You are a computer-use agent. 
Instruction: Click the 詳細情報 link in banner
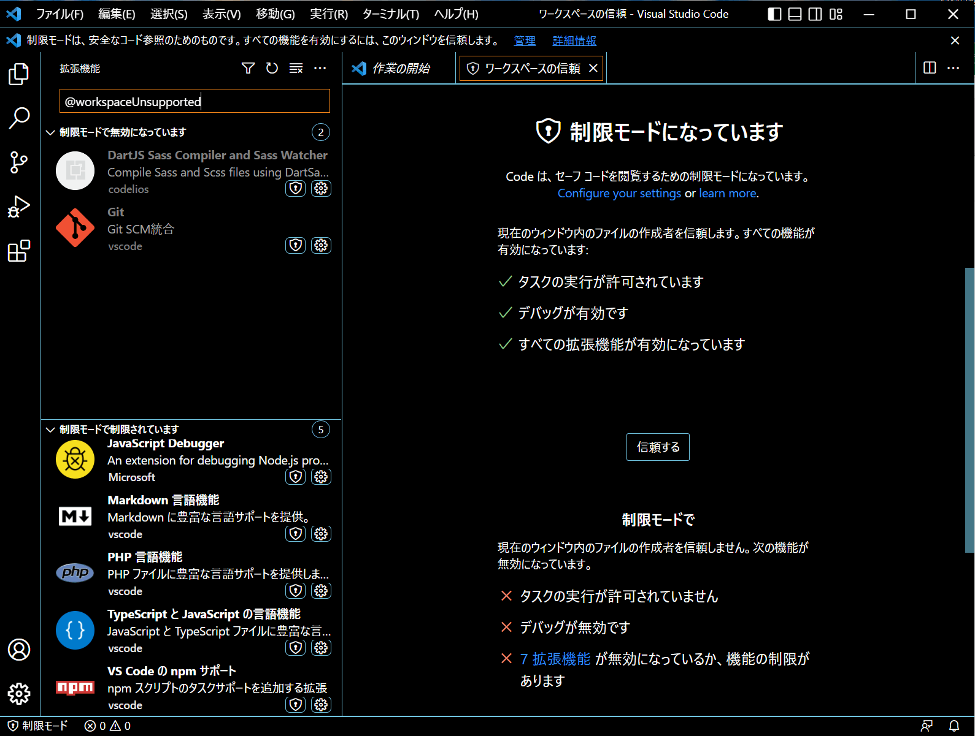pyautogui.click(x=574, y=40)
